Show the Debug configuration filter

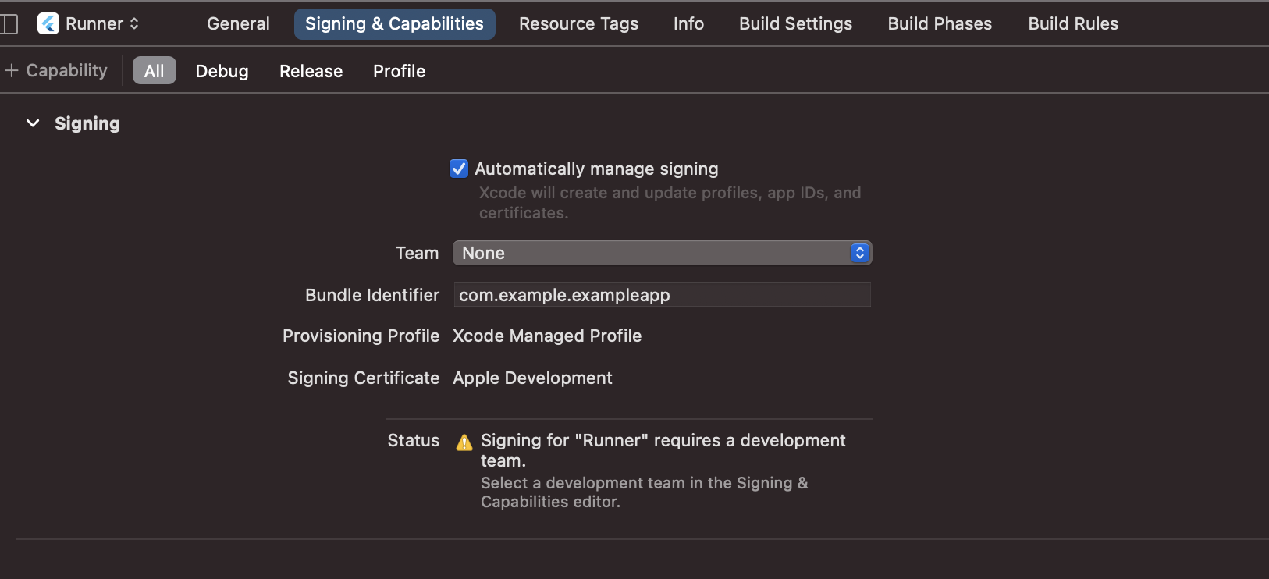coord(222,71)
